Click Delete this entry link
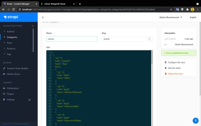 pyautogui.click(x=175, y=74)
